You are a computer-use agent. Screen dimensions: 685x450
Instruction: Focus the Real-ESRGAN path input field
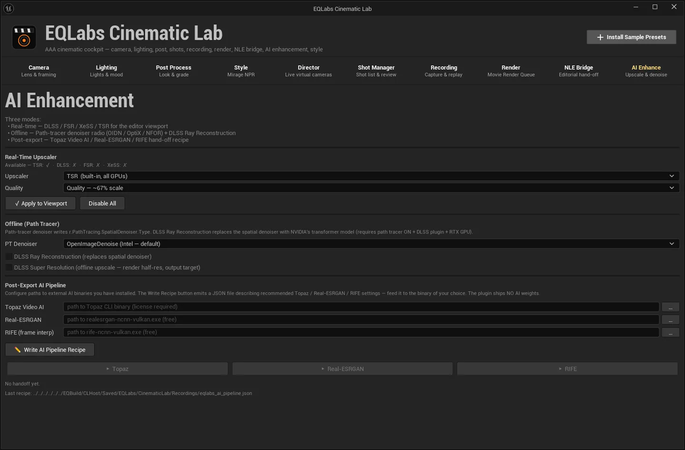361,320
